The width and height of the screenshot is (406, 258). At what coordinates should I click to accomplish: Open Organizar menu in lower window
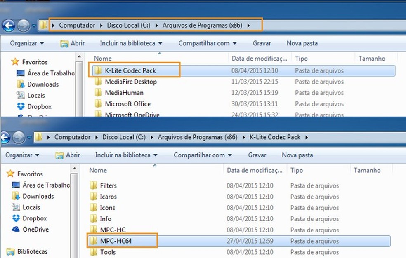22,155
